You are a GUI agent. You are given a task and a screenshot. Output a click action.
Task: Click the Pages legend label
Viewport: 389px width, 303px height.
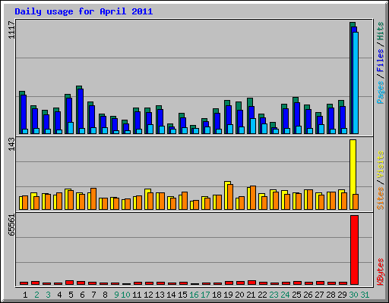381,92
